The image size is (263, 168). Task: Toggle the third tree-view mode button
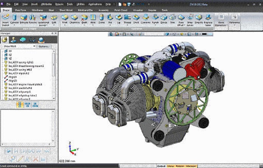[35, 105]
